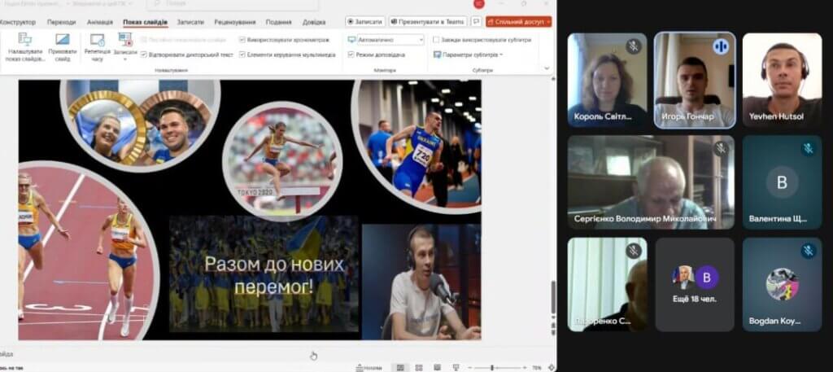This screenshot has width=833, height=372.
Task: Toggle Елементи керування мультимедіа checkbox
Action: (242, 55)
